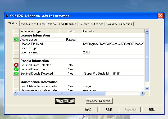The width and height of the screenshot is (168, 119).
Task: Click the right arrow of the horizontal scrollbar
Action: point(142,93)
